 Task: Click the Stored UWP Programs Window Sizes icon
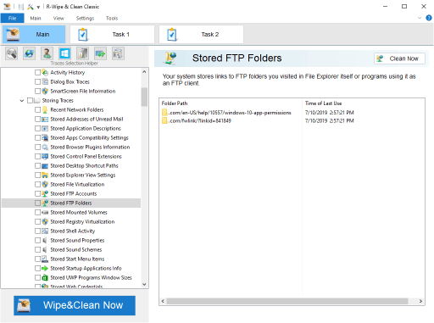[45, 277]
